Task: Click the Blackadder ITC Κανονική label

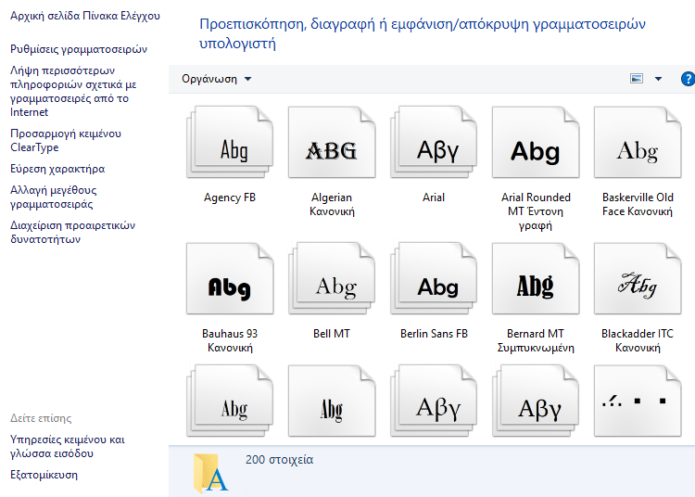Action: pos(638,340)
